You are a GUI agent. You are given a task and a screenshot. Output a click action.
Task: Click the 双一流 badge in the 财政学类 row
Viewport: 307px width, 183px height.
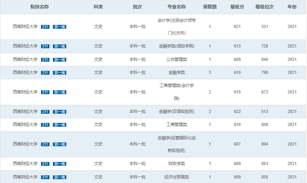(59, 164)
